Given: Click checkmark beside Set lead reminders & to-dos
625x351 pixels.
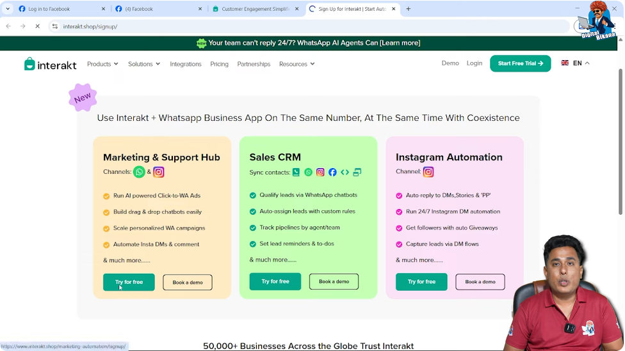Looking at the screenshot, I should (253, 244).
